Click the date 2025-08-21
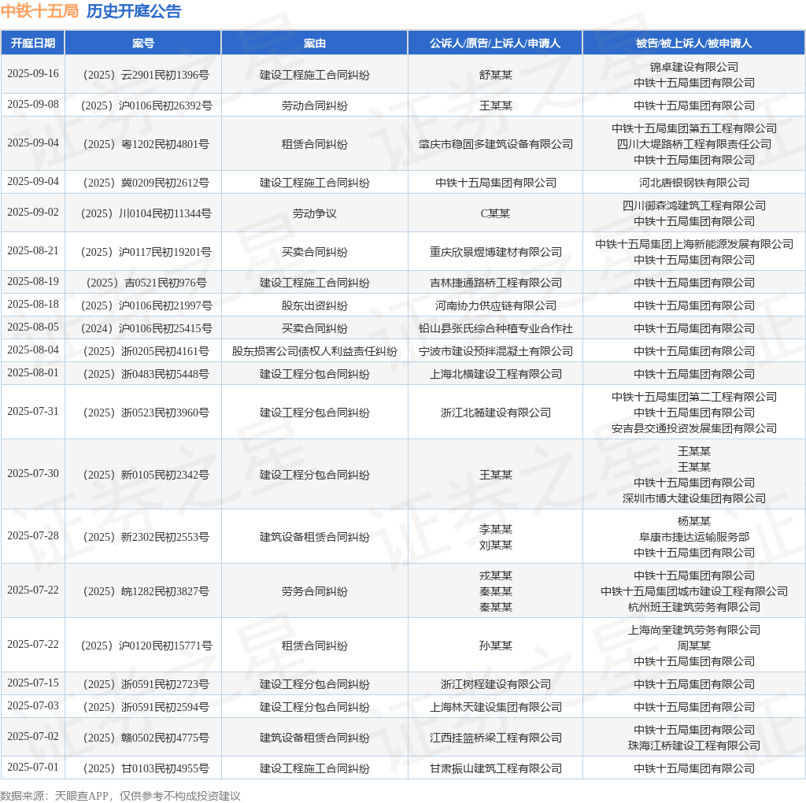 [33, 251]
